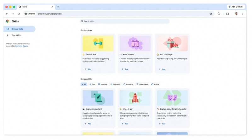
Task: Follow the Gemini in Chrome link
Action: (22, 46)
